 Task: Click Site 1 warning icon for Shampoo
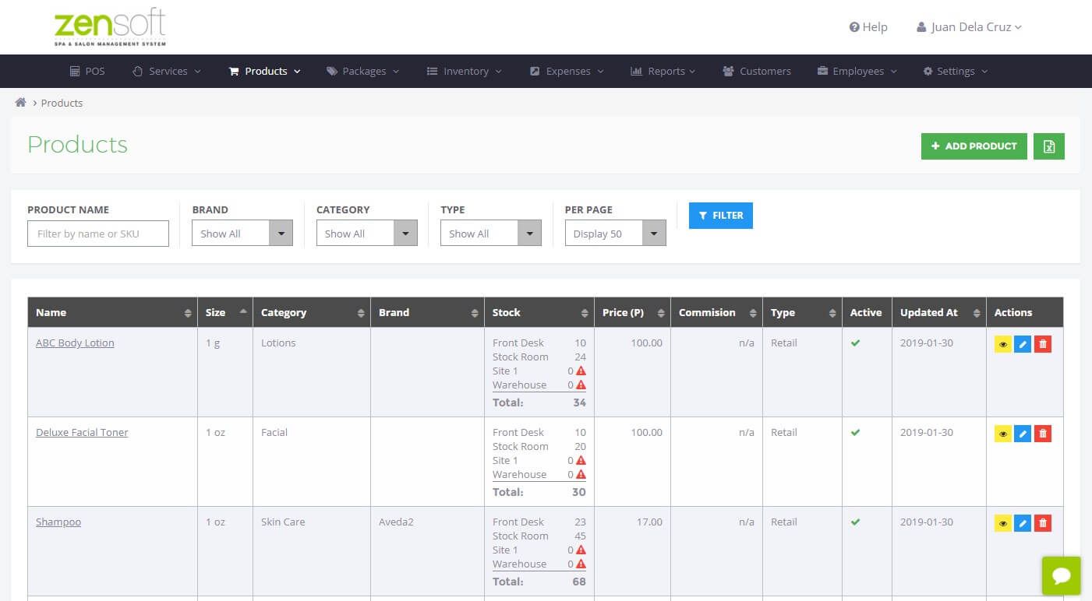coord(581,550)
